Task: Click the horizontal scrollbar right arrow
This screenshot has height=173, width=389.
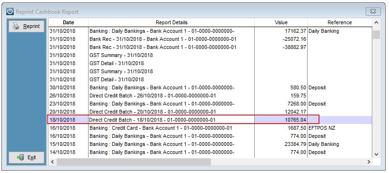Action: pyautogui.click(x=369, y=162)
